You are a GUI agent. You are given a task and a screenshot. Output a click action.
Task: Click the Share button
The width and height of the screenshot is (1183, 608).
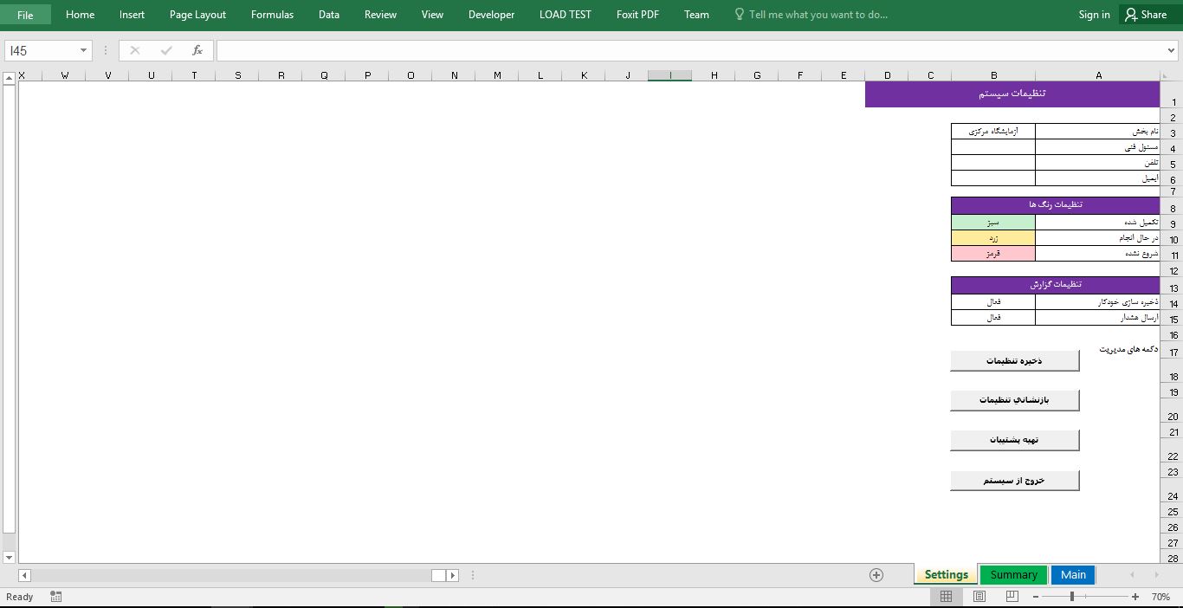coord(1146,15)
